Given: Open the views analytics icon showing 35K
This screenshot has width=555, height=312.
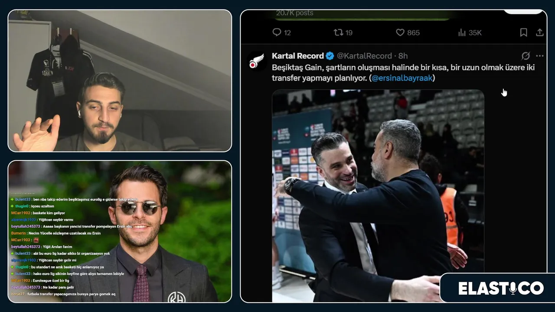Looking at the screenshot, I should pos(461,32).
